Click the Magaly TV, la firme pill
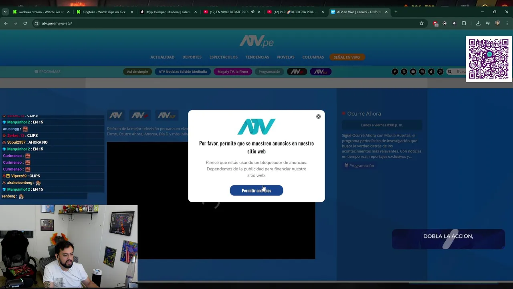The width and height of the screenshot is (513, 289). (x=233, y=71)
